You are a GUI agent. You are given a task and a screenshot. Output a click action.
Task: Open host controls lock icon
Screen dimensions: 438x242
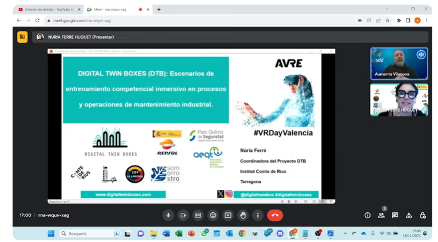click(423, 215)
